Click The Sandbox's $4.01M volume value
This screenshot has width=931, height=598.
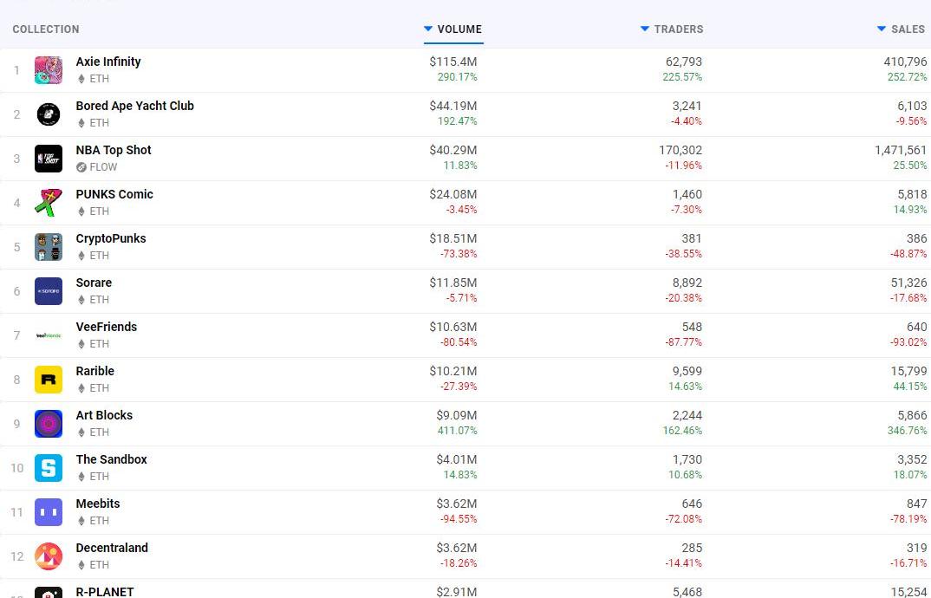(457, 459)
